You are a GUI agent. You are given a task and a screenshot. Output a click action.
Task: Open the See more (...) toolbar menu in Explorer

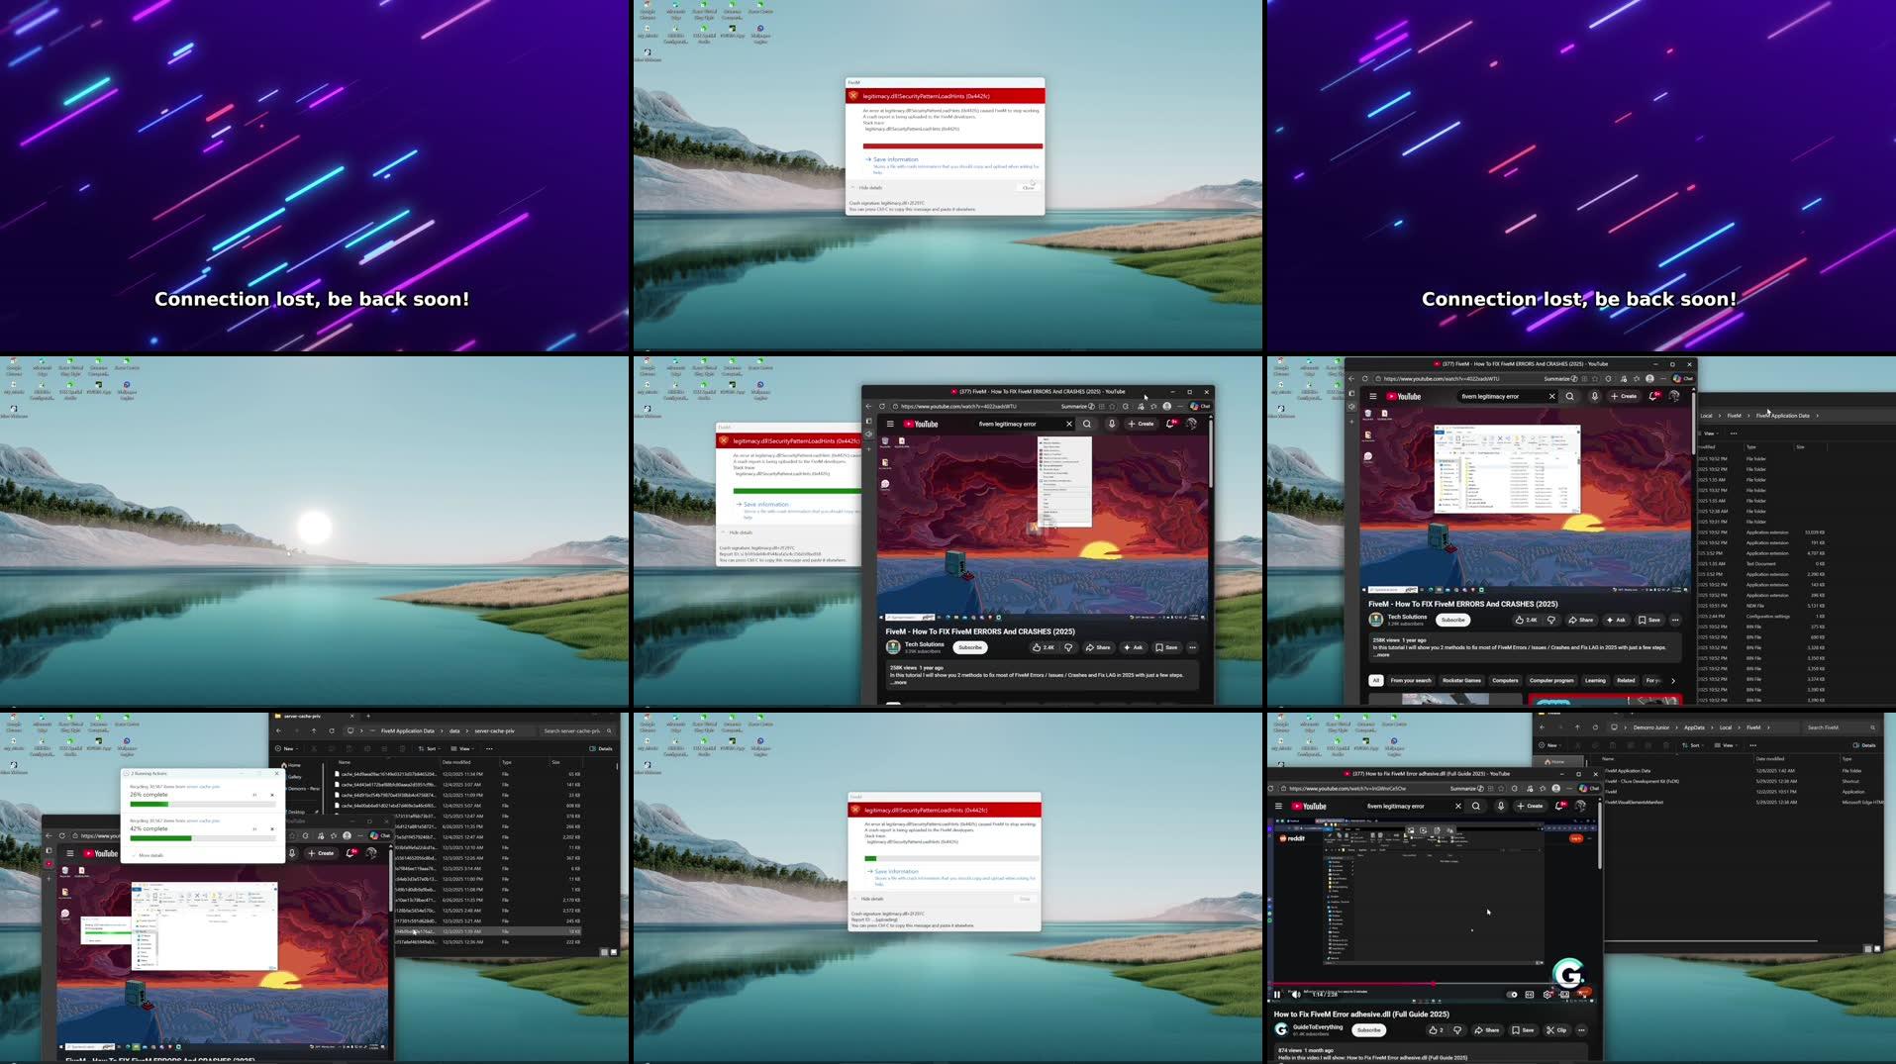489,748
